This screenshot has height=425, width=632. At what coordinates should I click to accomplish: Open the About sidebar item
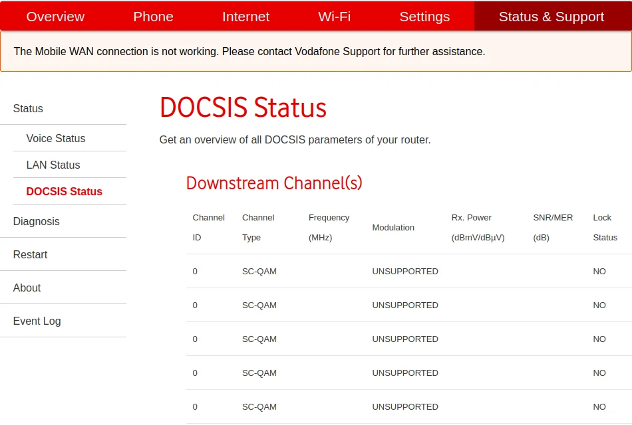(27, 288)
